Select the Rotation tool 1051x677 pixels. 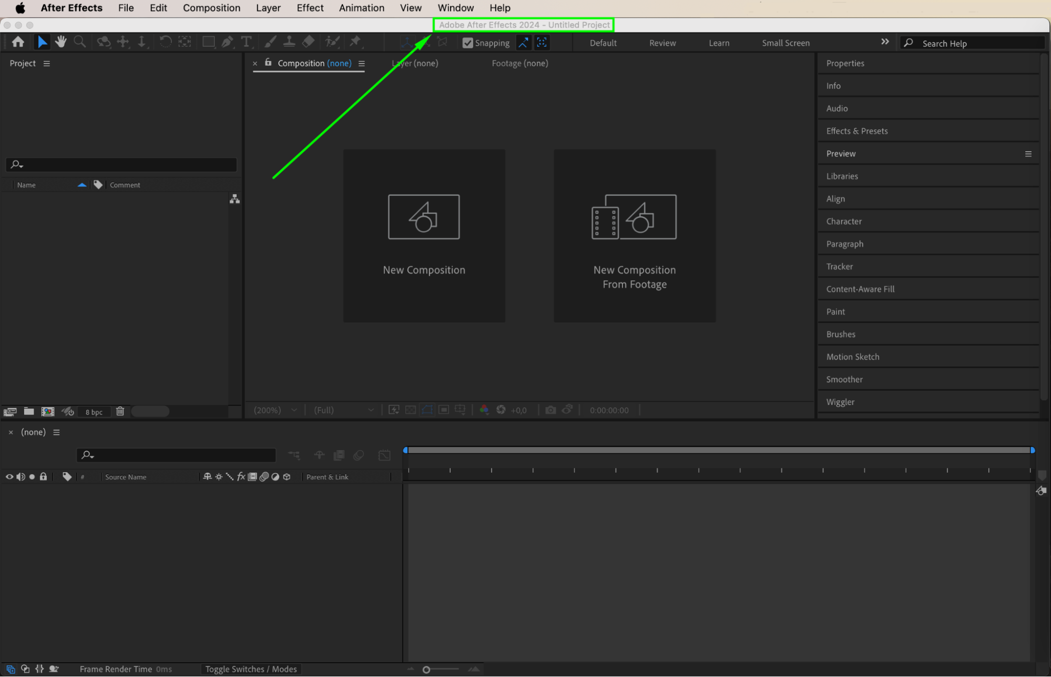pos(165,42)
